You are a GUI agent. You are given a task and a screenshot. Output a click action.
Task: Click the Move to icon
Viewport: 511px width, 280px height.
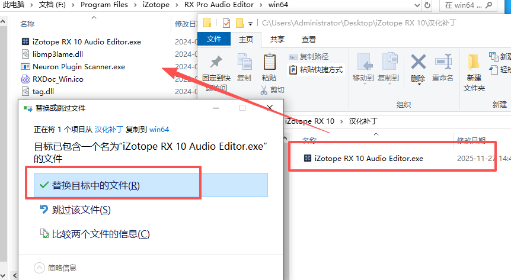pos(364,62)
